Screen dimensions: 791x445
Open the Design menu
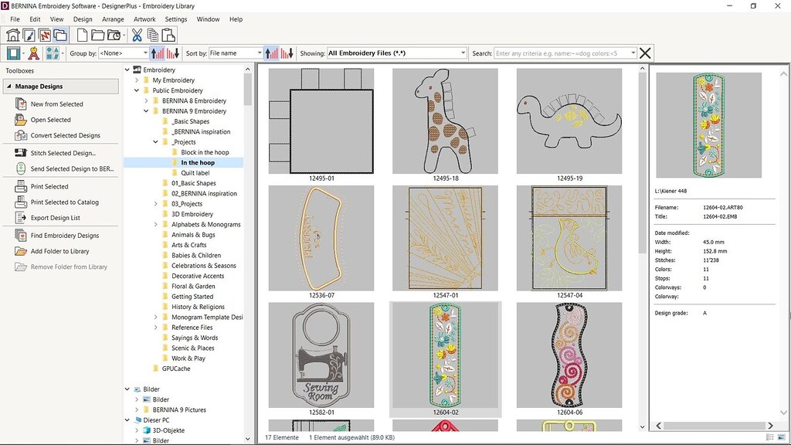click(82, 19)
